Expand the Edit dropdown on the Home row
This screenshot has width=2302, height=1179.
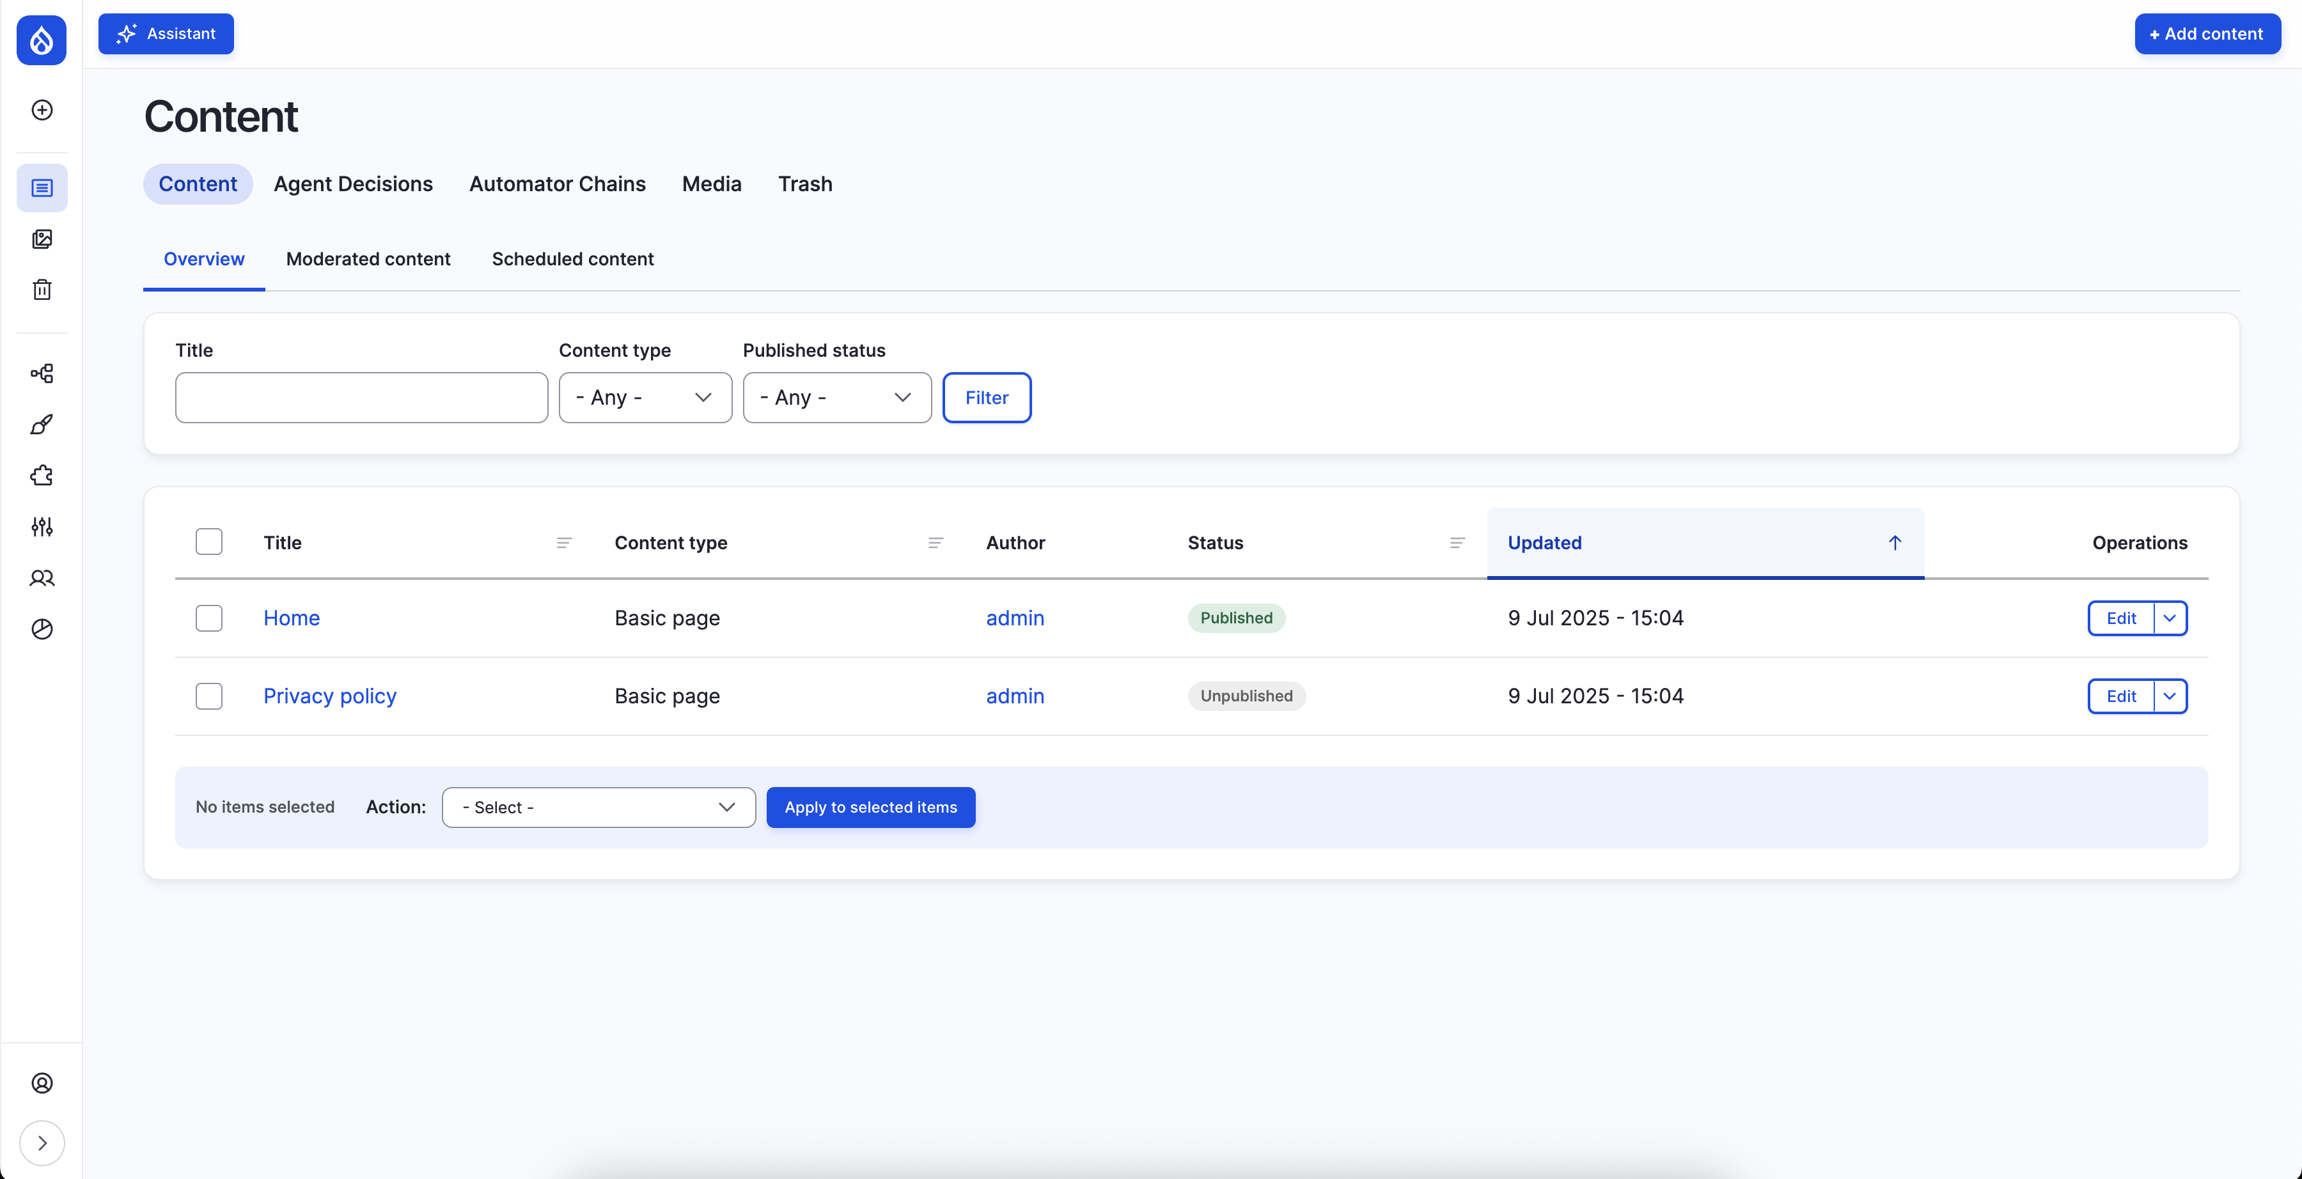2172,618
